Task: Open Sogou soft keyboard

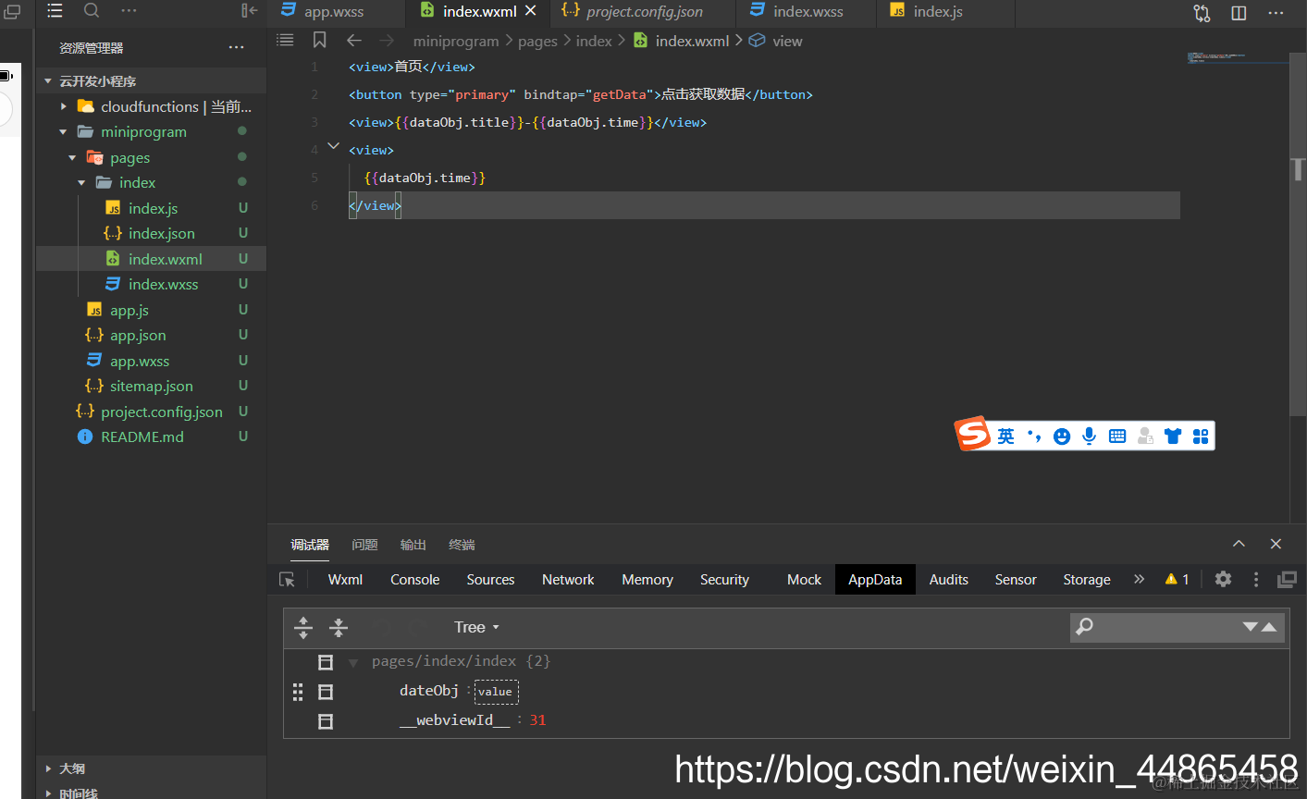Action: coord(1117,436)
